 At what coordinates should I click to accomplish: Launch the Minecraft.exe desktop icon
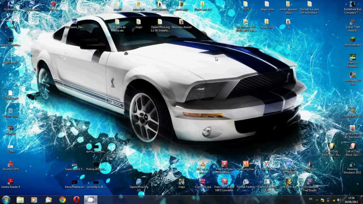353,41
